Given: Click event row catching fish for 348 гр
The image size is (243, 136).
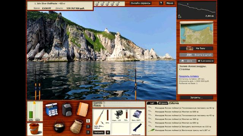Looking at the screenshot, I should (x=181, y=119).
